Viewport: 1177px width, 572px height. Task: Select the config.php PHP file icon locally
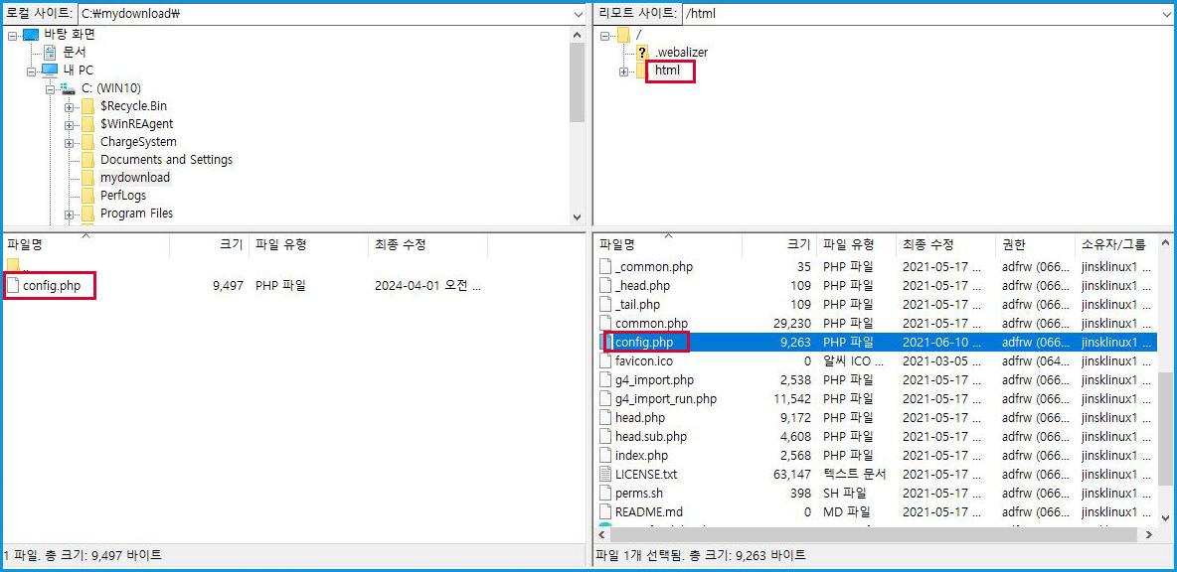click(x=14, y=285)
